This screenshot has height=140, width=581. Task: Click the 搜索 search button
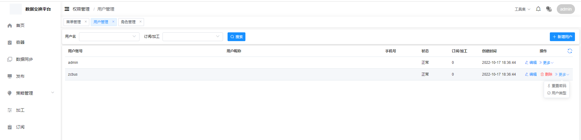click(236, 37)
